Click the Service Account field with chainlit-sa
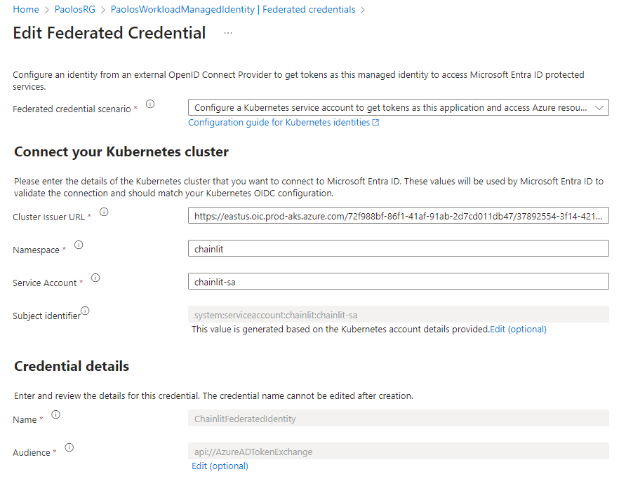626x481 pixels. [398, 282]
